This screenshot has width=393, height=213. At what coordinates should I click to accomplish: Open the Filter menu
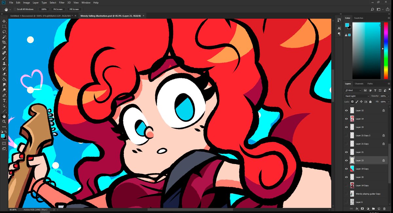(x=62, y=3)
